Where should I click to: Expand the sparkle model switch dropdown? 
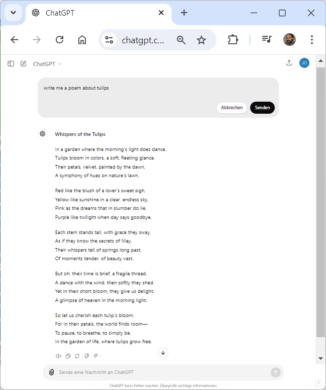pyautogui.click(x=97, y=356)
